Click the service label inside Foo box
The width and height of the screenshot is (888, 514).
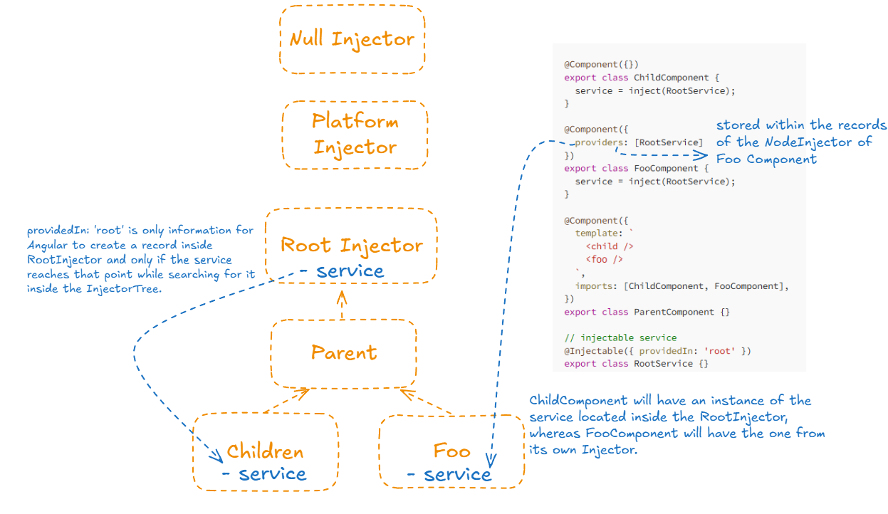pyautogui.click(x=450, y=475)
